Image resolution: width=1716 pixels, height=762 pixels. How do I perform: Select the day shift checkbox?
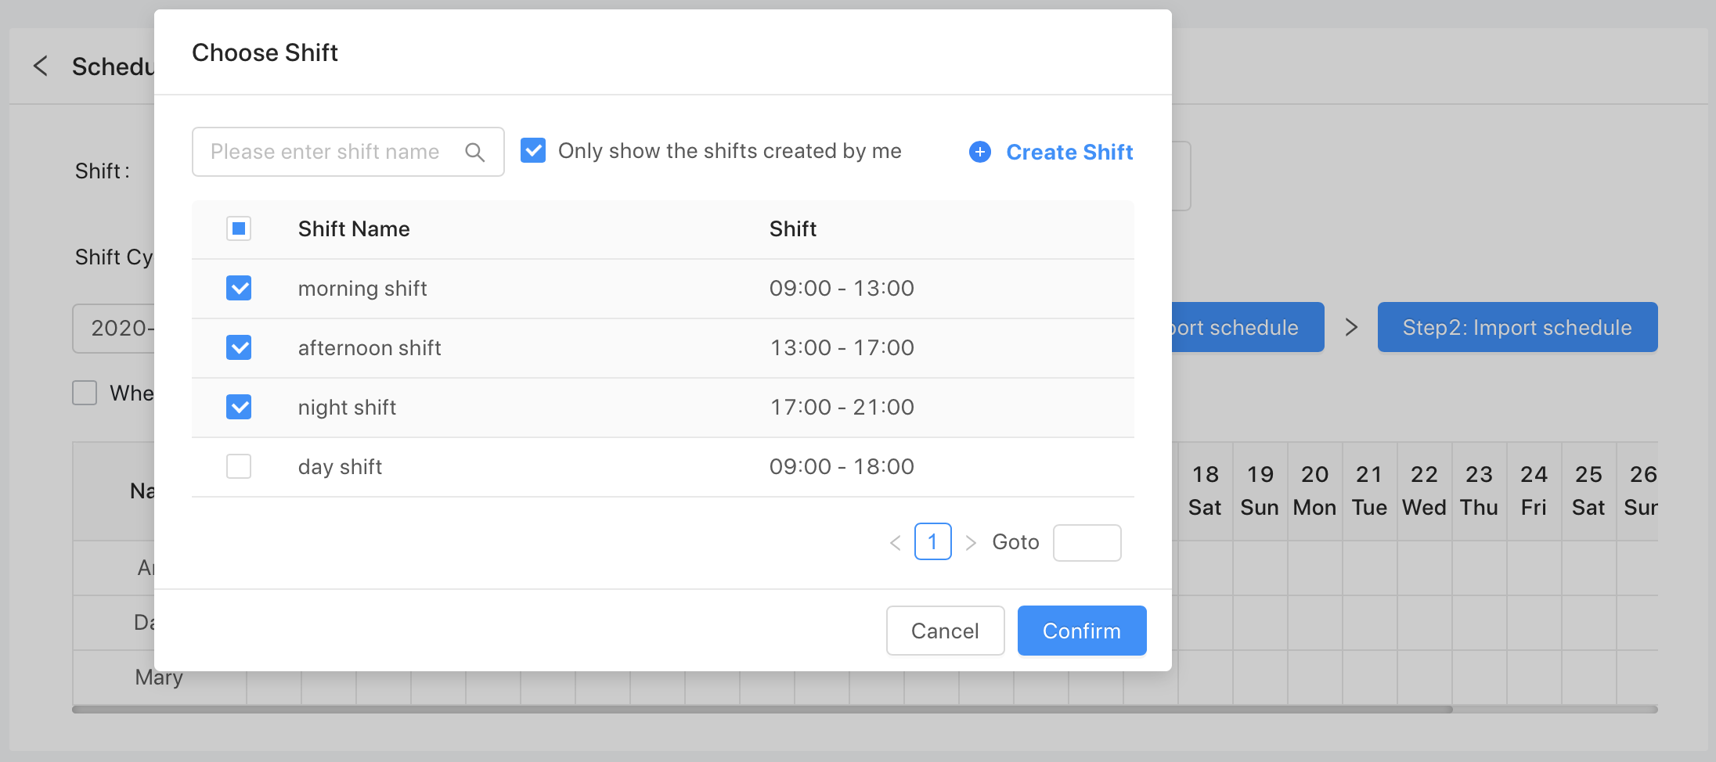click(239, 466)
